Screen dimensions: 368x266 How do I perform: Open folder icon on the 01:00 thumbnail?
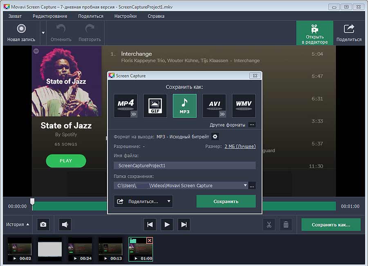pos(133,241)
